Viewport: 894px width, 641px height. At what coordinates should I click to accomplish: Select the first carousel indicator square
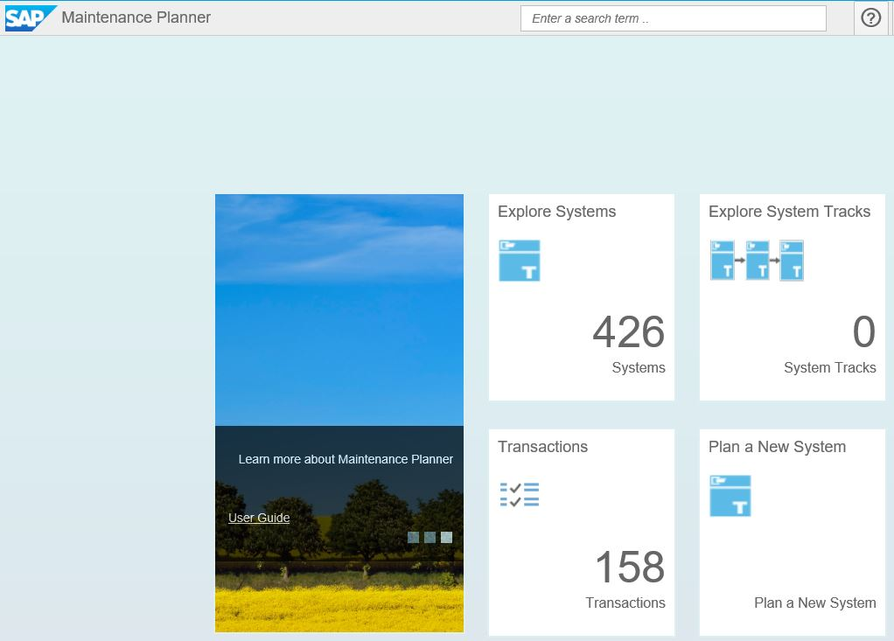[414, 537]
